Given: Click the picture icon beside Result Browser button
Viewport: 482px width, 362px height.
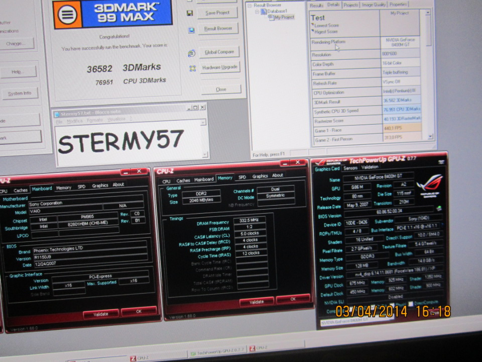Looking at the screenshot, I should tap(191, 30).
